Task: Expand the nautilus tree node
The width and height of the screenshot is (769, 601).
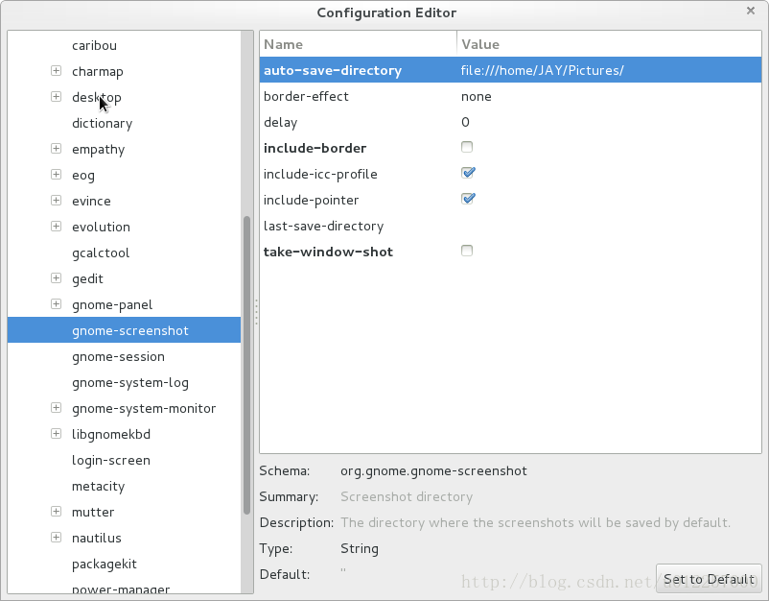Action: (x=56, y=538)
